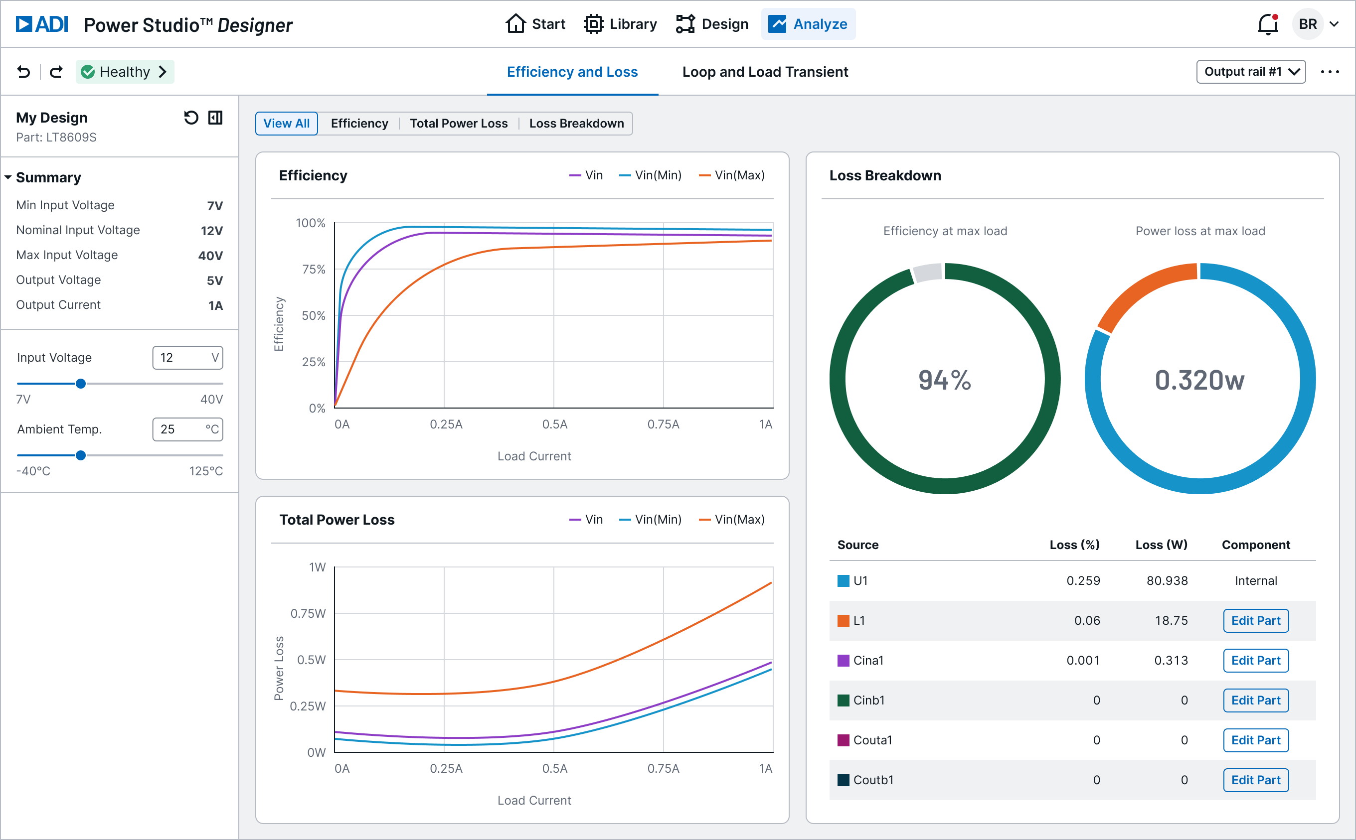Select the Efficiency and Loss tab

pyautogui.click(x=572, y=71)
